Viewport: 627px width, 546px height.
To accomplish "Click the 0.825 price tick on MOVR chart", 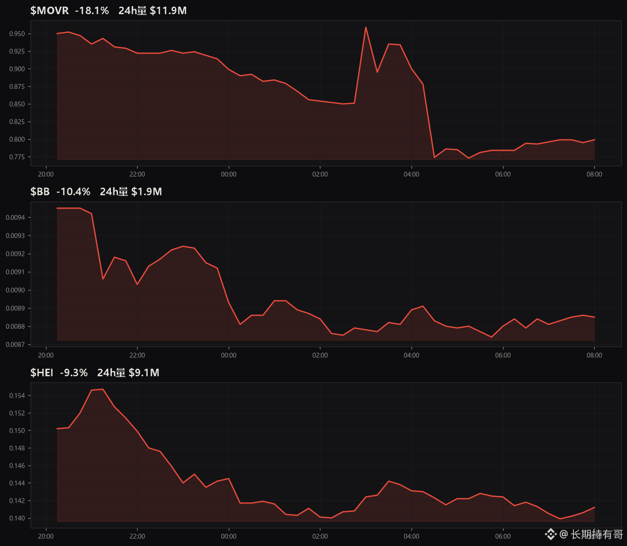I will pos(17,122).
